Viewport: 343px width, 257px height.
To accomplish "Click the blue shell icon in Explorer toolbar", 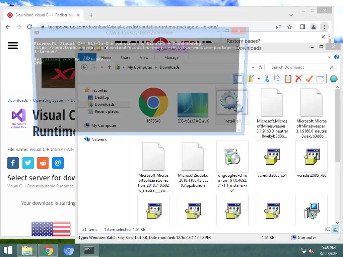I will (x=333, y=79).
